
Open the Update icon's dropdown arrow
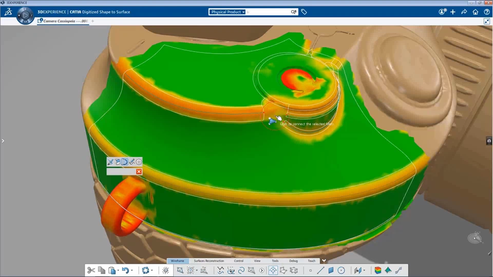[x=152, y=271]
